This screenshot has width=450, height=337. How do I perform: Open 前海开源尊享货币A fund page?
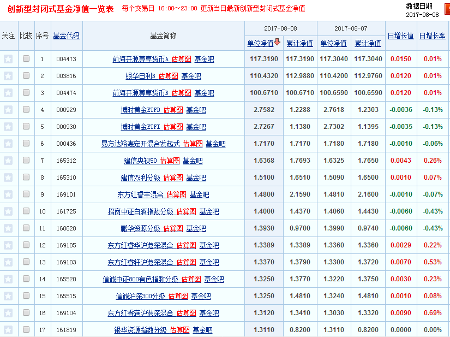[141, 59]
